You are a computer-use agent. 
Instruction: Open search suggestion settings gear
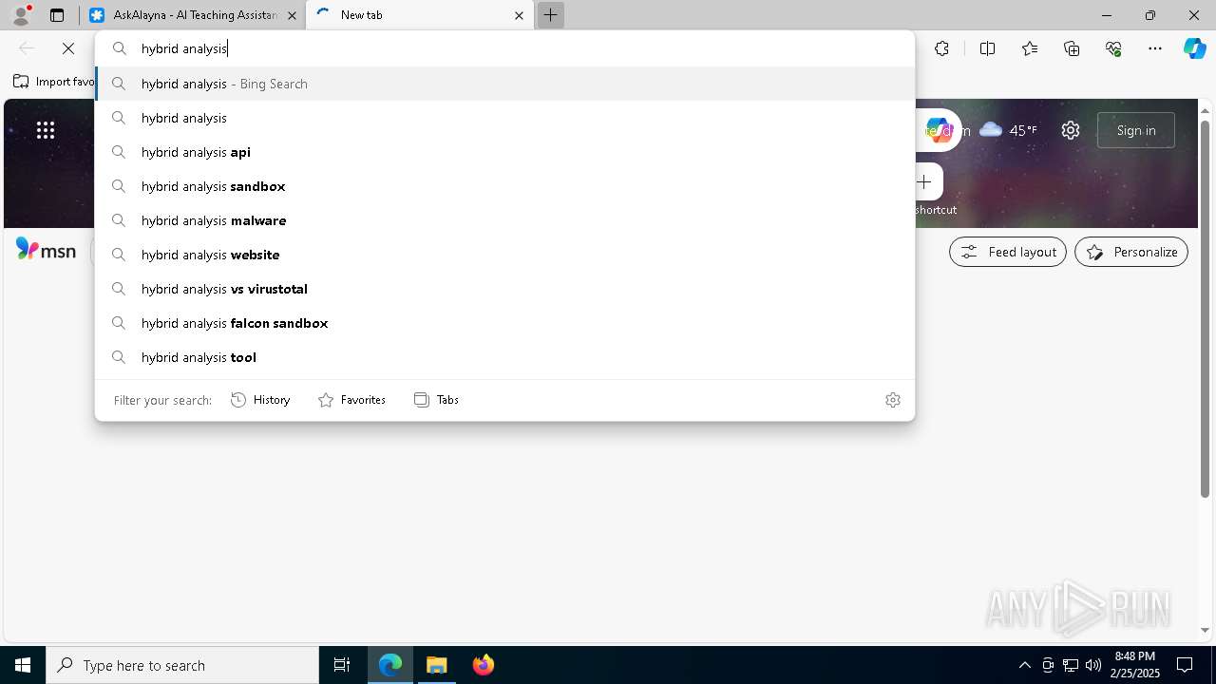click(x=893, y=400)
